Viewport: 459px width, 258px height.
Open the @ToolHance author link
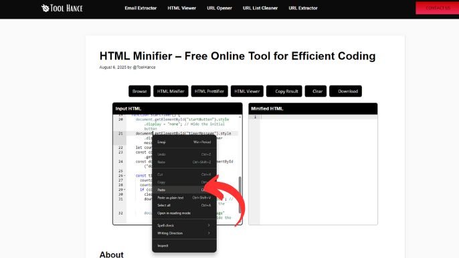tap(144, 68)
